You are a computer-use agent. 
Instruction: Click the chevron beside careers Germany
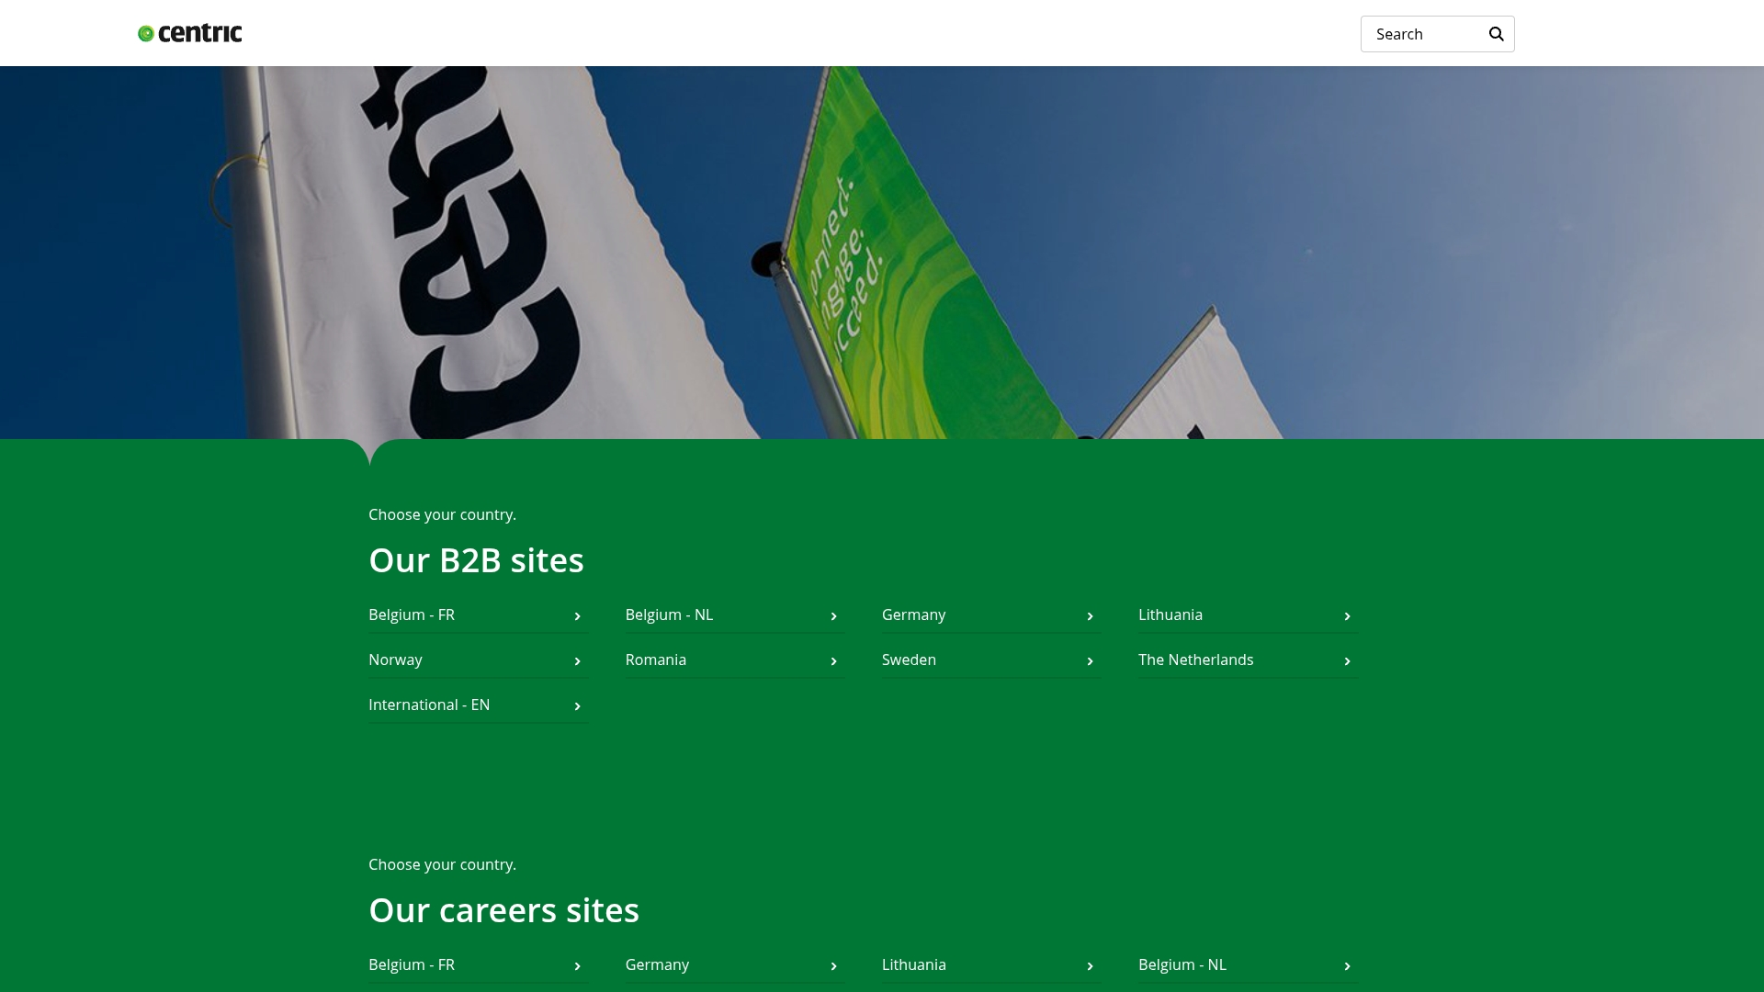833,966
